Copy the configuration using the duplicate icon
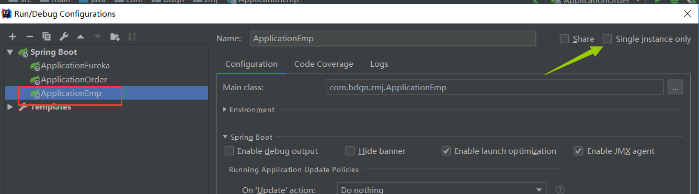 point(47,37)
